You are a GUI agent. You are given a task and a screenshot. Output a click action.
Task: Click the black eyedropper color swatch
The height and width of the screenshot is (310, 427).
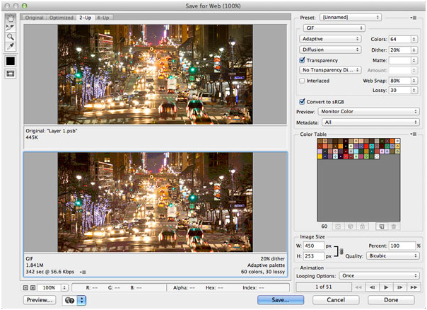pyautogui.click(x=9, y=60)
